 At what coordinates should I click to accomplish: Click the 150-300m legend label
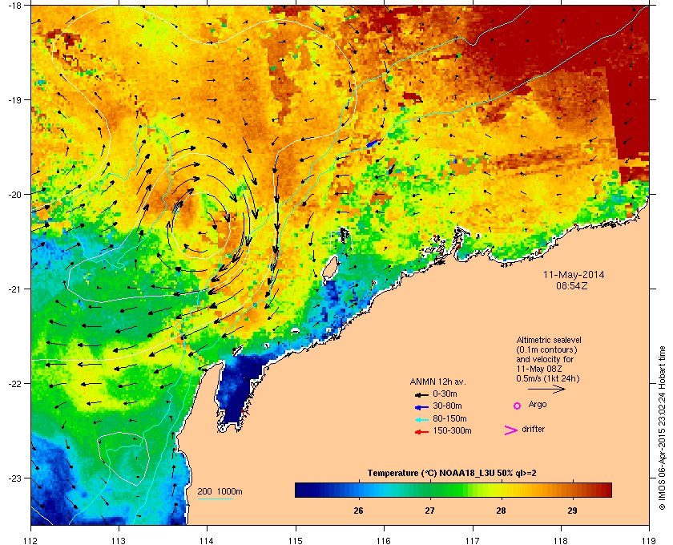[452, 430]
